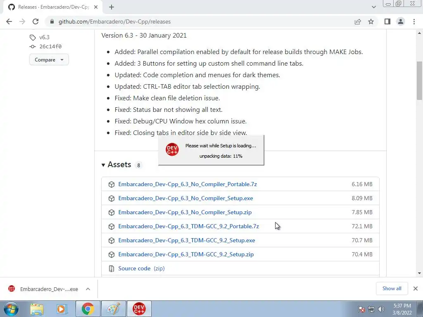The width and height of the screenshot is (423, 317).
Task: Close the downloads bar
Action: pyautogui.click(x=416, y=289)
